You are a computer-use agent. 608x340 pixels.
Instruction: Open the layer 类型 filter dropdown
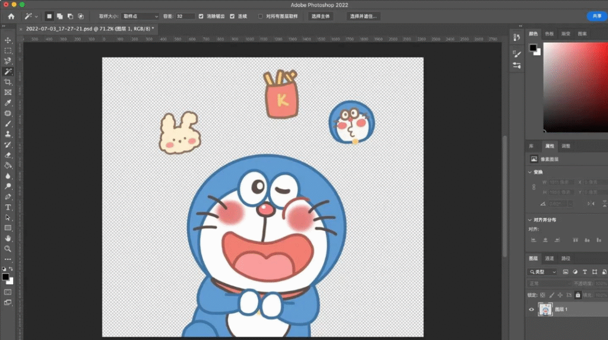pos(543,272)
